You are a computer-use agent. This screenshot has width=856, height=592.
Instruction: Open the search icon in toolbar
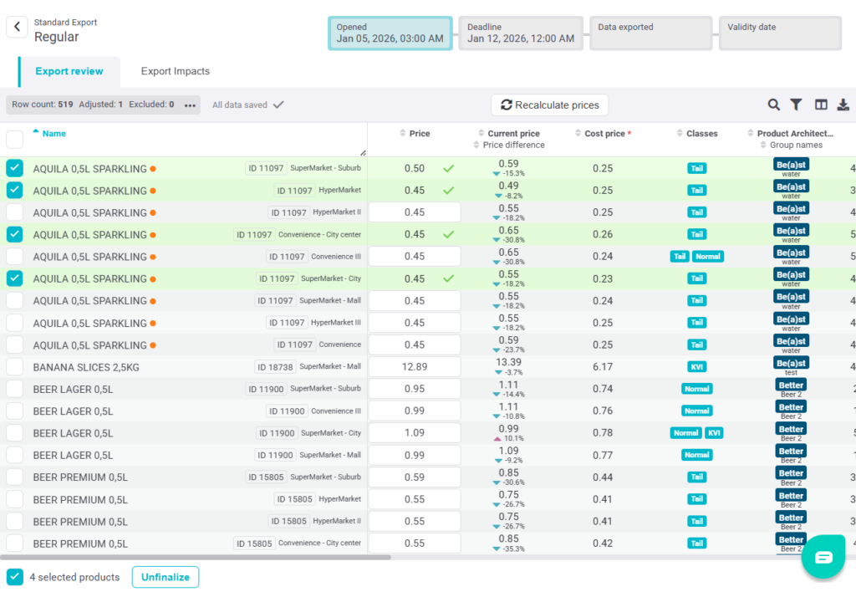pos(774,105)
